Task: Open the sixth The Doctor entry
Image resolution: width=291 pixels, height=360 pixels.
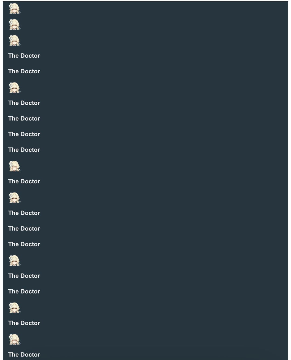Action: [24, 150]
